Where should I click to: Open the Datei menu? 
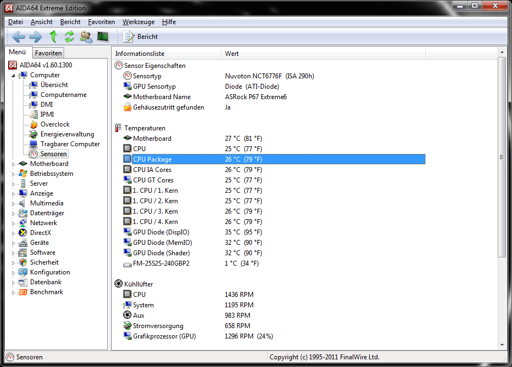15,22
